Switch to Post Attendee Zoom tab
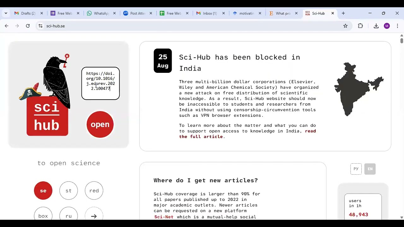 pos(138,13)
